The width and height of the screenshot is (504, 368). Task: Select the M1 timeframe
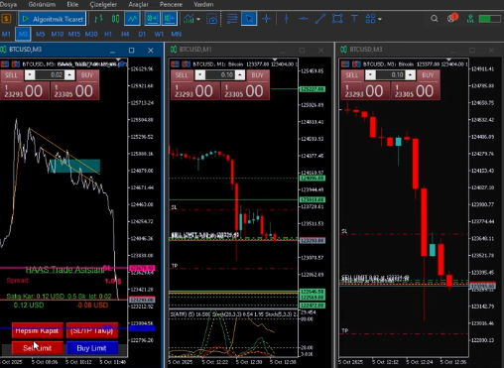pyautogui.click(x=6, y=34)
